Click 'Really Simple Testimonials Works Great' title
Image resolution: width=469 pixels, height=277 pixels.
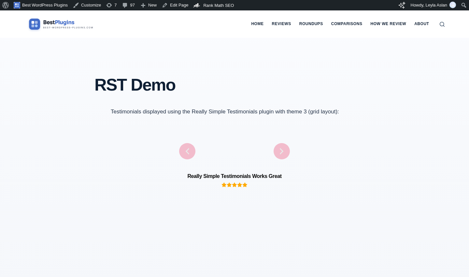pyautogui.click(x=234, y=176)
